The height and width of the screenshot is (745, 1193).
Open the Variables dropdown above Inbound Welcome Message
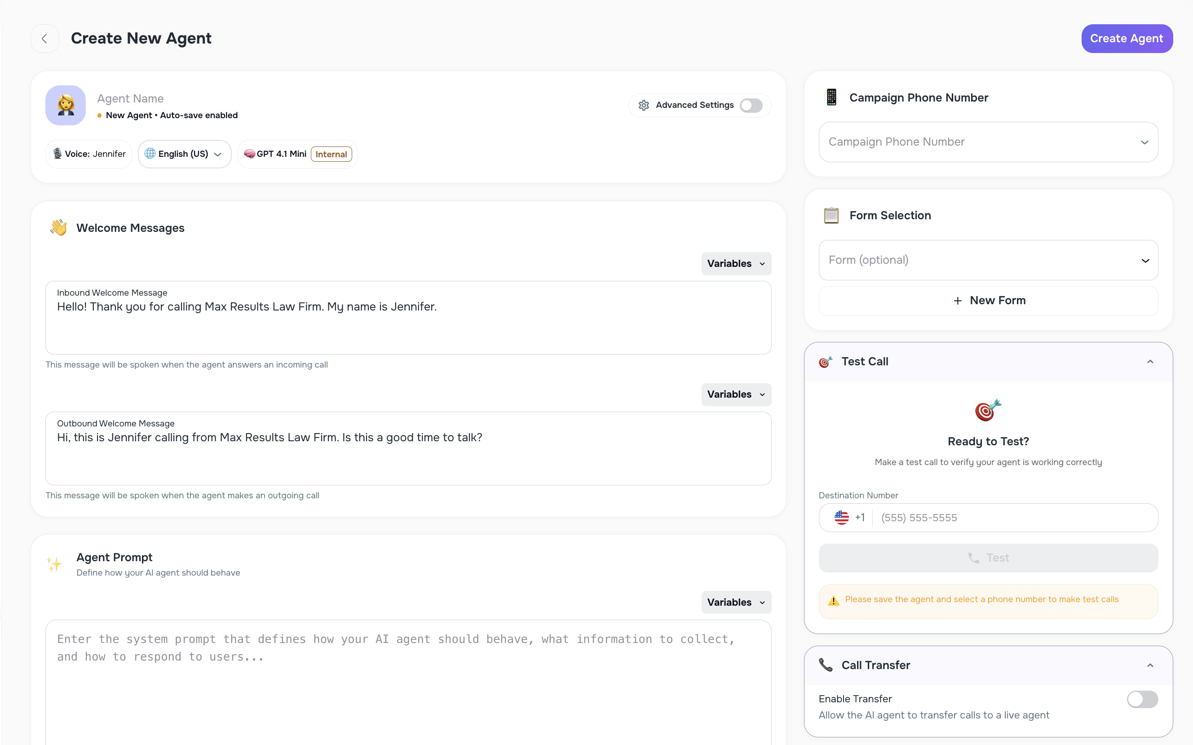736,263
